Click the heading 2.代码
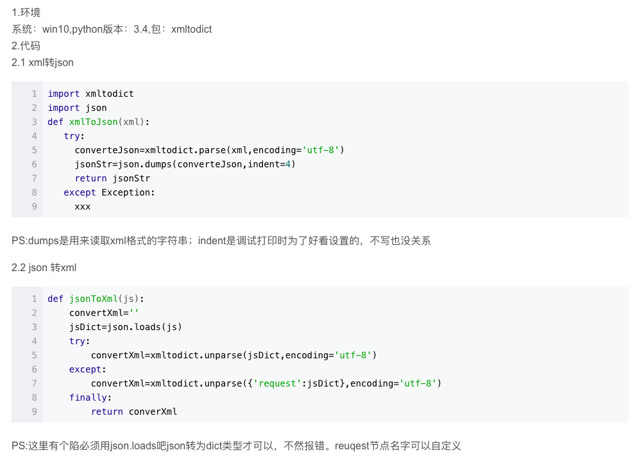 pos(24,46)
